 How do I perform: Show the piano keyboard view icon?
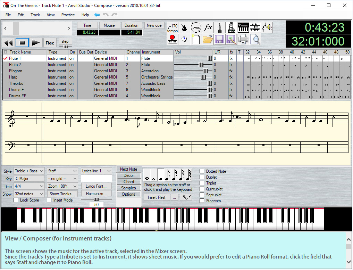click(243, 27)
